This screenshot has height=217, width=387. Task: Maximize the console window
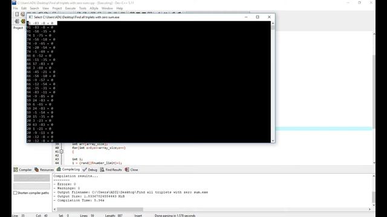pos(258,17)
